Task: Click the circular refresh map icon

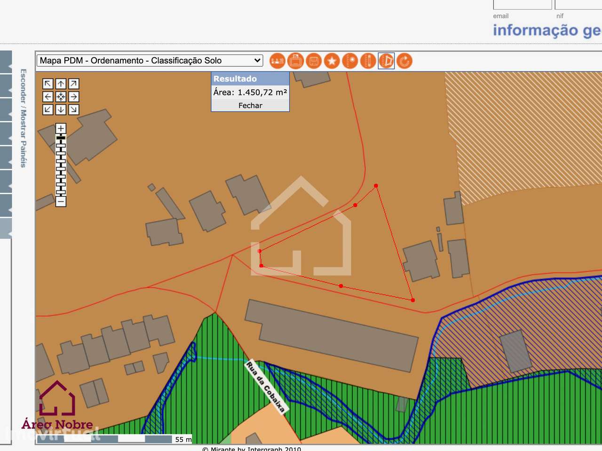Action: 404,61
